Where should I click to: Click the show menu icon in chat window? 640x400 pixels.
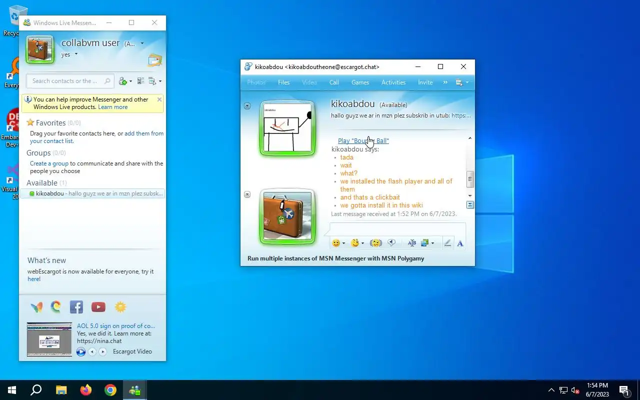[459, 82]
